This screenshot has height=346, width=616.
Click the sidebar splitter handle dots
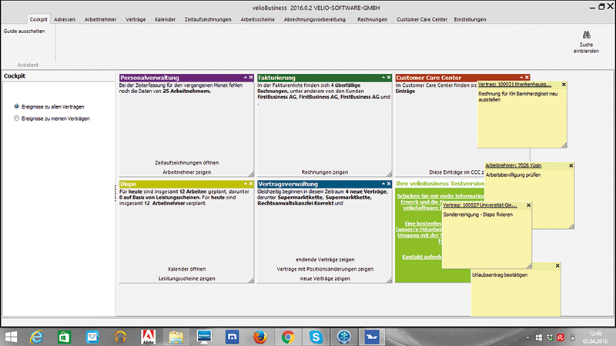(115, 194)
